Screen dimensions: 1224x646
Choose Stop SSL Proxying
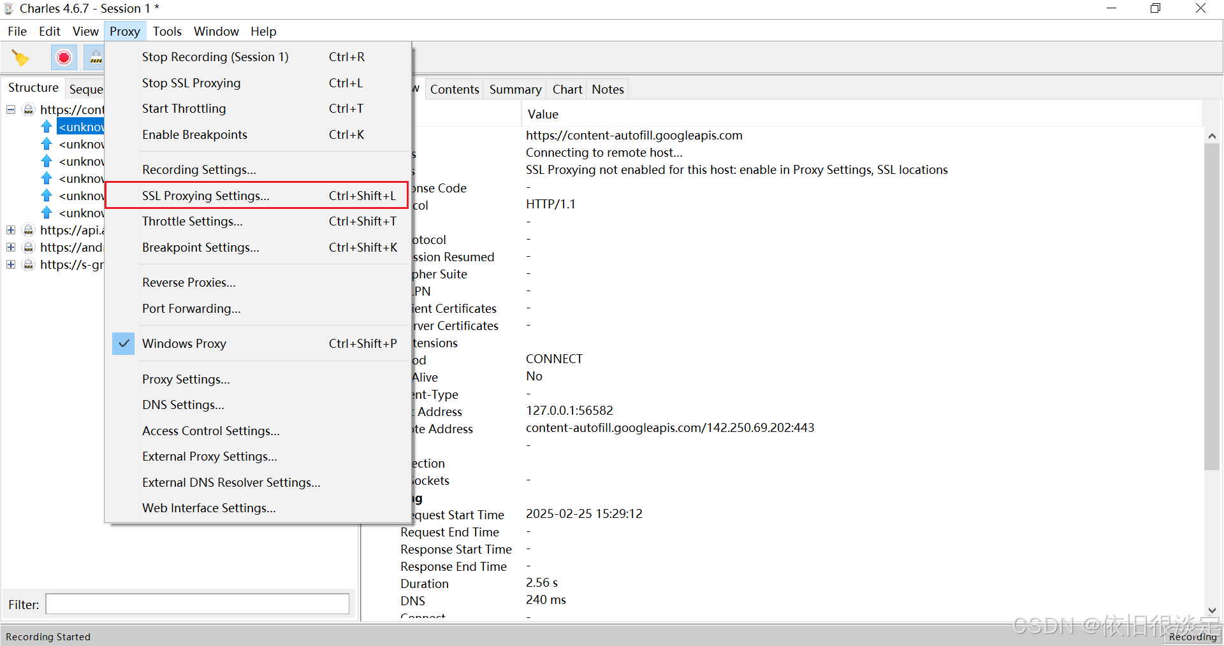258,83
